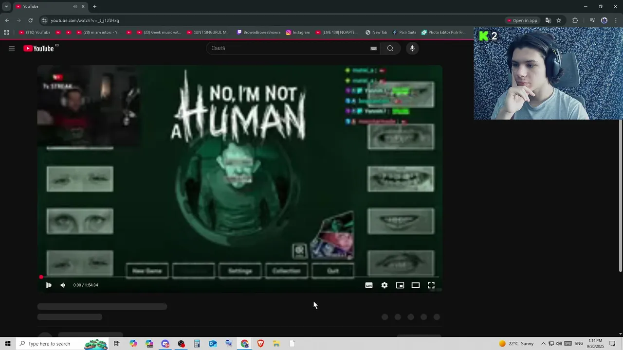This screenshot has height=350, width=623.
Task: Play the video with the play button
Action: tap(49, 285)
